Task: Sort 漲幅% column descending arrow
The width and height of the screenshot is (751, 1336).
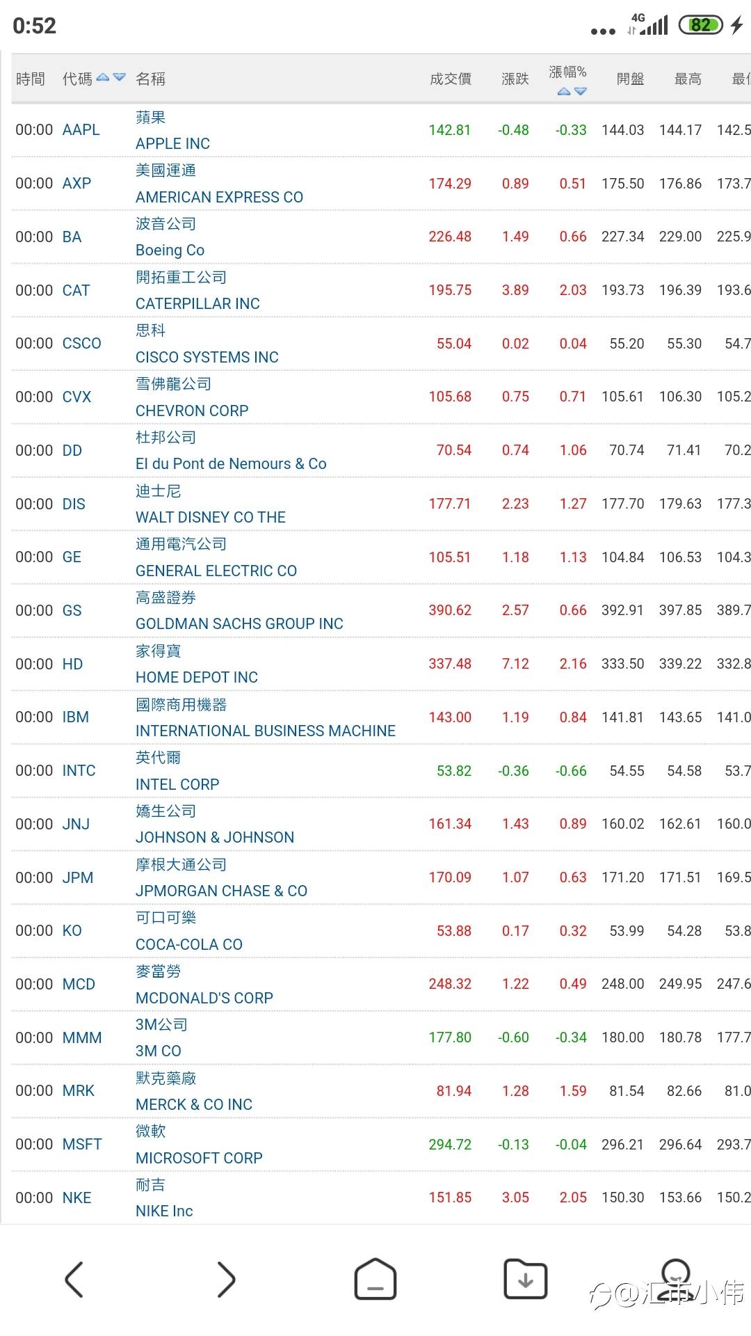Action: pos(580,91)
